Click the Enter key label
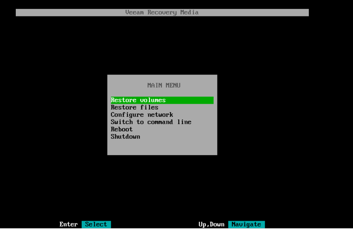The width and height of the screenshot is (353, 229). click(x=68, y=225)
